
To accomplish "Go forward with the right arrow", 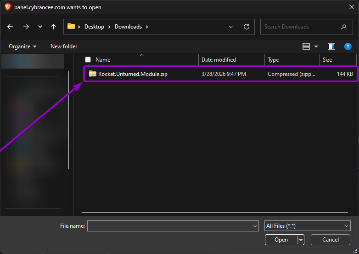I will pyautogui.click(x=26, y=27).
